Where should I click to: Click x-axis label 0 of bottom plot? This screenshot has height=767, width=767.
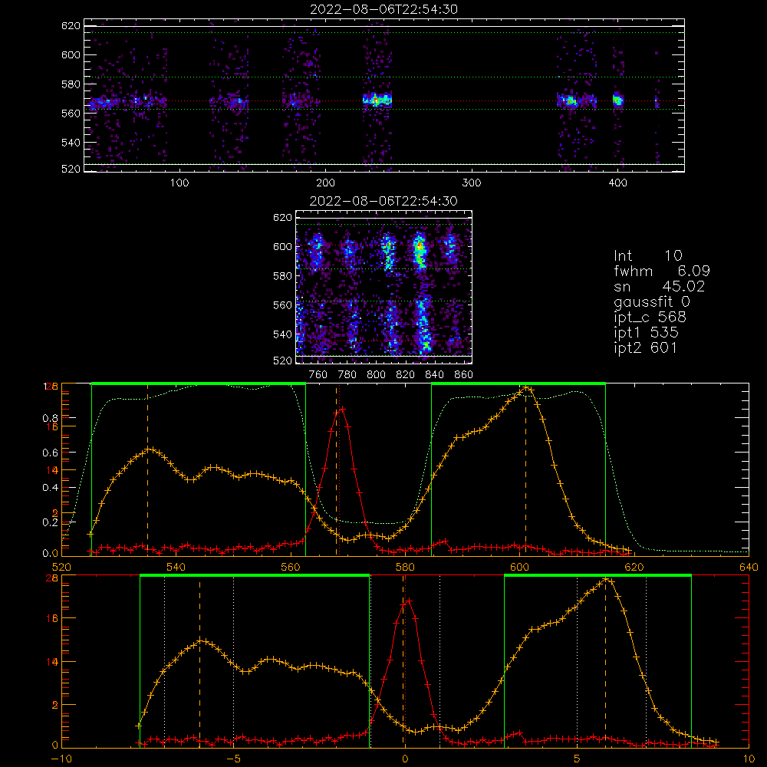point(405,759)
